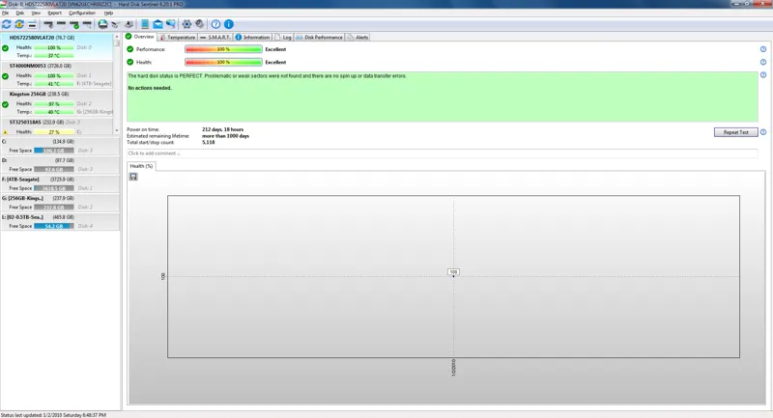Viewport: 773px width, 418px height.
Task: Click the refresh toolbar icon
Action: [x=6, y=24]
